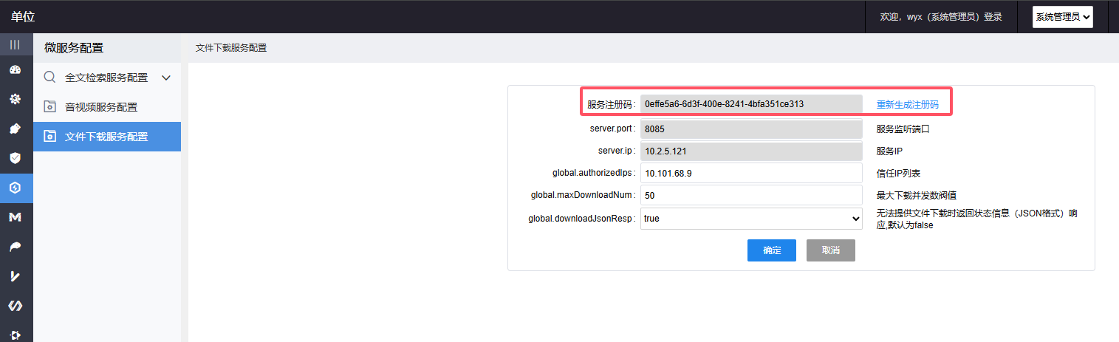This screenshot has width=1119, height=342.
Task: Click the puzzle piece plugin icon
Action: point(15,129)
